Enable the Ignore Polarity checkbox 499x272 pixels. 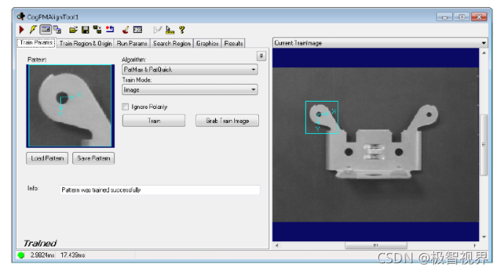pos(125,107)
